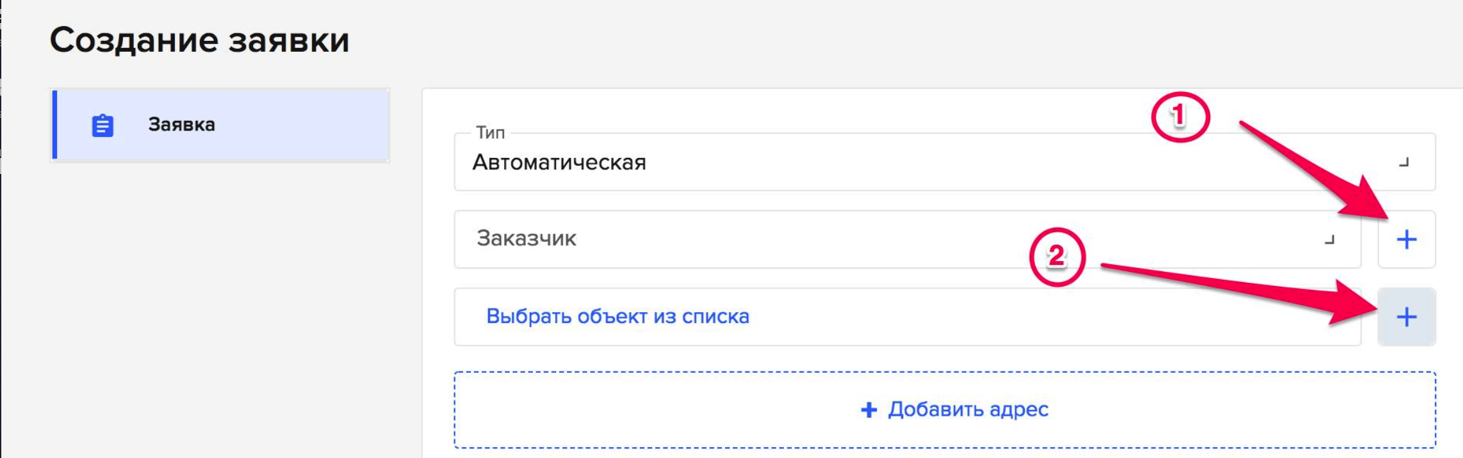Expand the Заказчик dropdown arrow
This screenshot has height=458, width=1463.
click(x=1329, y=239)
